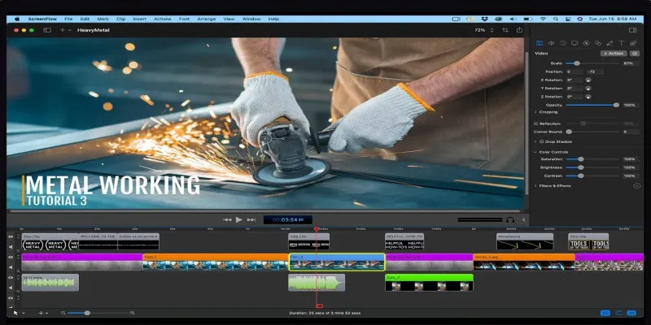This screenshot has width=651, height=325.
Task: Click the zoom-in magnifier on timeline
Action: [x=133, y=313]
